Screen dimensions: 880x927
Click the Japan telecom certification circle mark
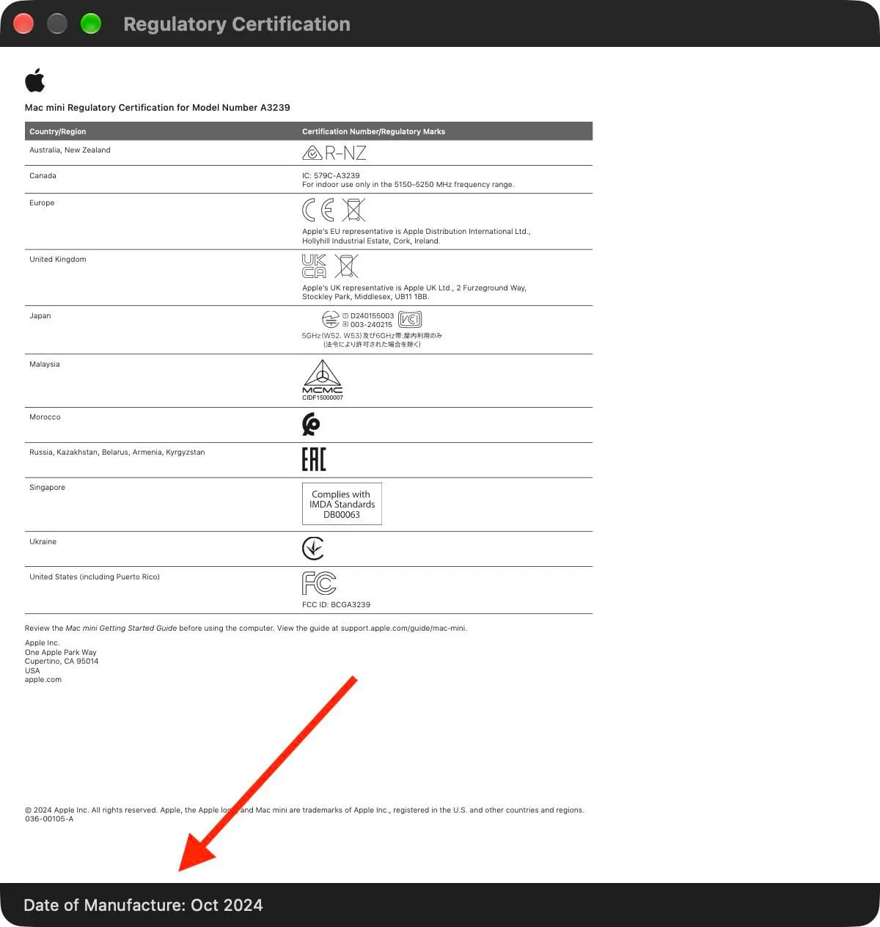[331, 320]
